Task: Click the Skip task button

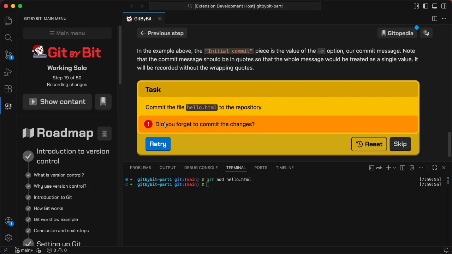Action: pyautogui.click(x=400, y=144)
